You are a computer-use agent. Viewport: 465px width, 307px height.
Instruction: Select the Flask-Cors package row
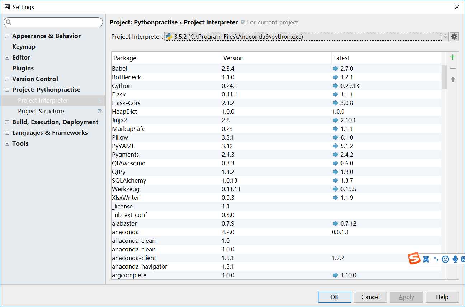(276, 103)
